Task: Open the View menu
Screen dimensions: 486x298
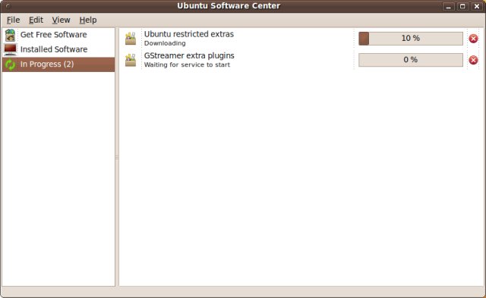Action: pos(61,20)
